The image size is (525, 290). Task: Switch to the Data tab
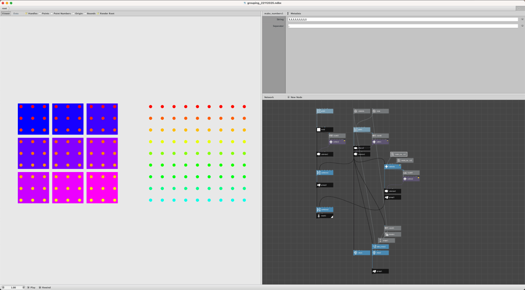point(16,14)
